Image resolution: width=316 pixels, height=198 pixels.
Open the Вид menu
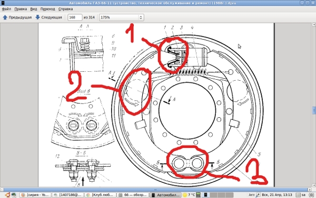(34, 9)
